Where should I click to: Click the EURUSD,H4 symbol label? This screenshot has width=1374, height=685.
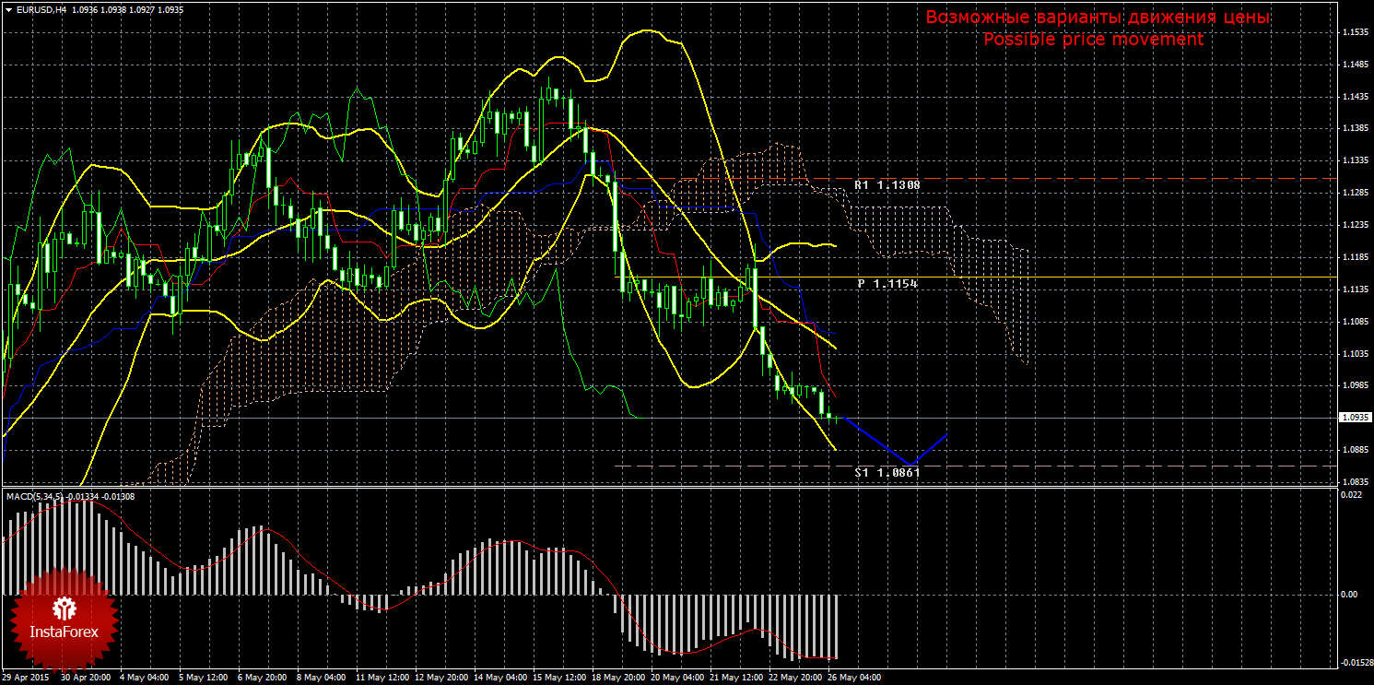tap(41, 9)
